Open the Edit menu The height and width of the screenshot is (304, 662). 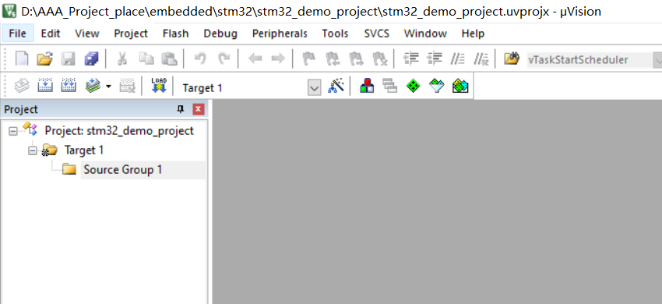pos(51,34)
